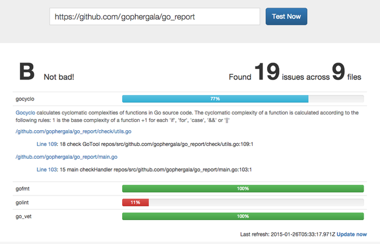
Task: Click the red golint 11% progress bar
Action: click(x=135, y=203)
